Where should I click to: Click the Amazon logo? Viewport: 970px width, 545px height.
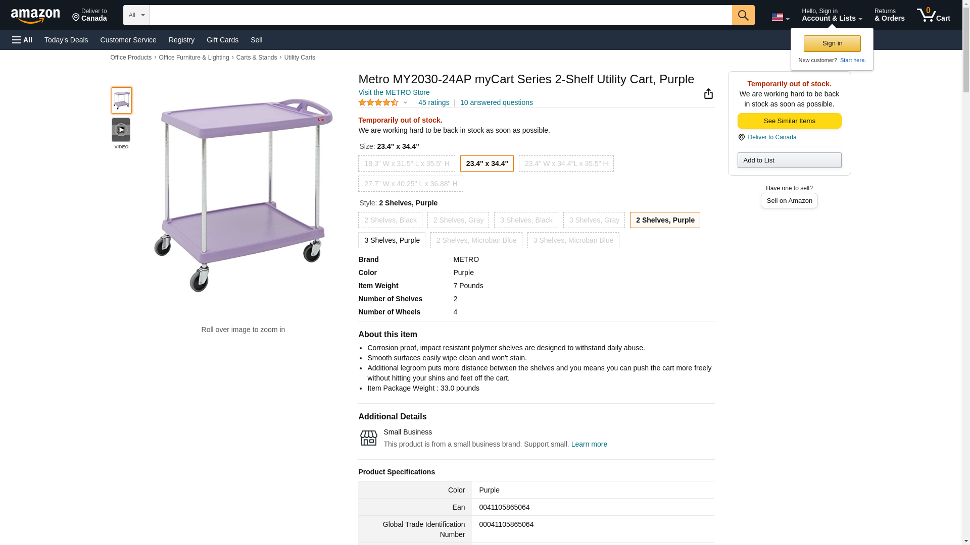point(35,16)
